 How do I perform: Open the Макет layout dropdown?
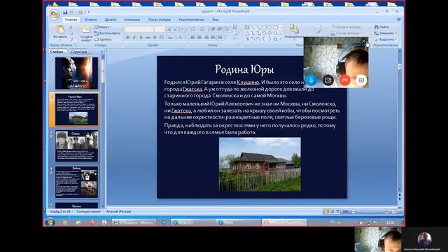pos(103,27)
